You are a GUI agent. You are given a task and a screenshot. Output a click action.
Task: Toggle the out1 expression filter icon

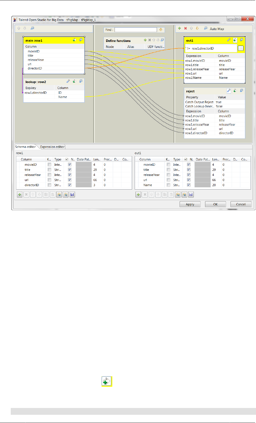[x=235, y=40]
